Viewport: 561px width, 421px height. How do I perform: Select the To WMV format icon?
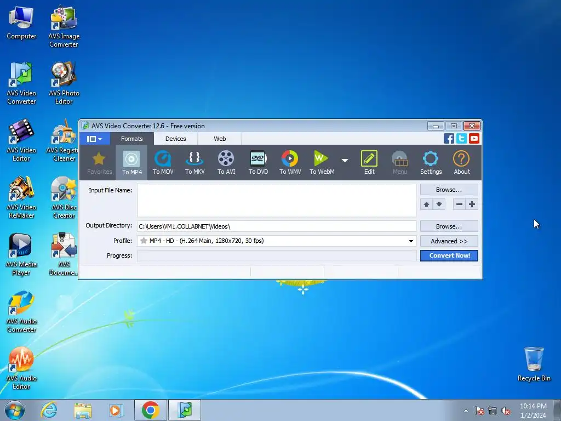tap(290, 162)
